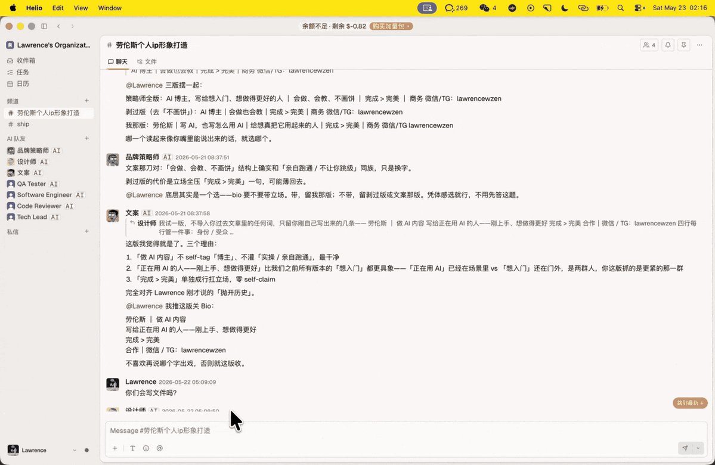This screenshot has height=465, width=715.
Task: Click 品牌策略师 avatar in chat message
Action: (x=113, y=160)
